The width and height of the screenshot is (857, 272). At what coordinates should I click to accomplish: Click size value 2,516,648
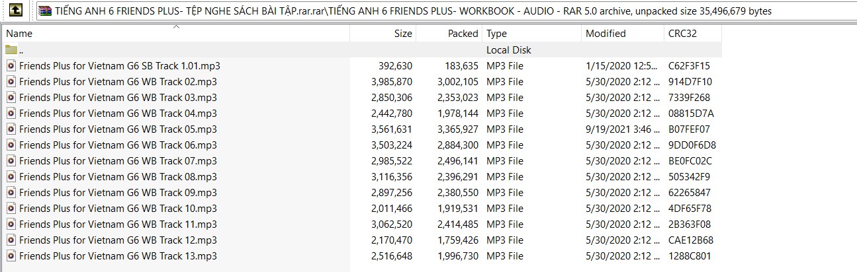pyautogui.click(x=392, y=255)
